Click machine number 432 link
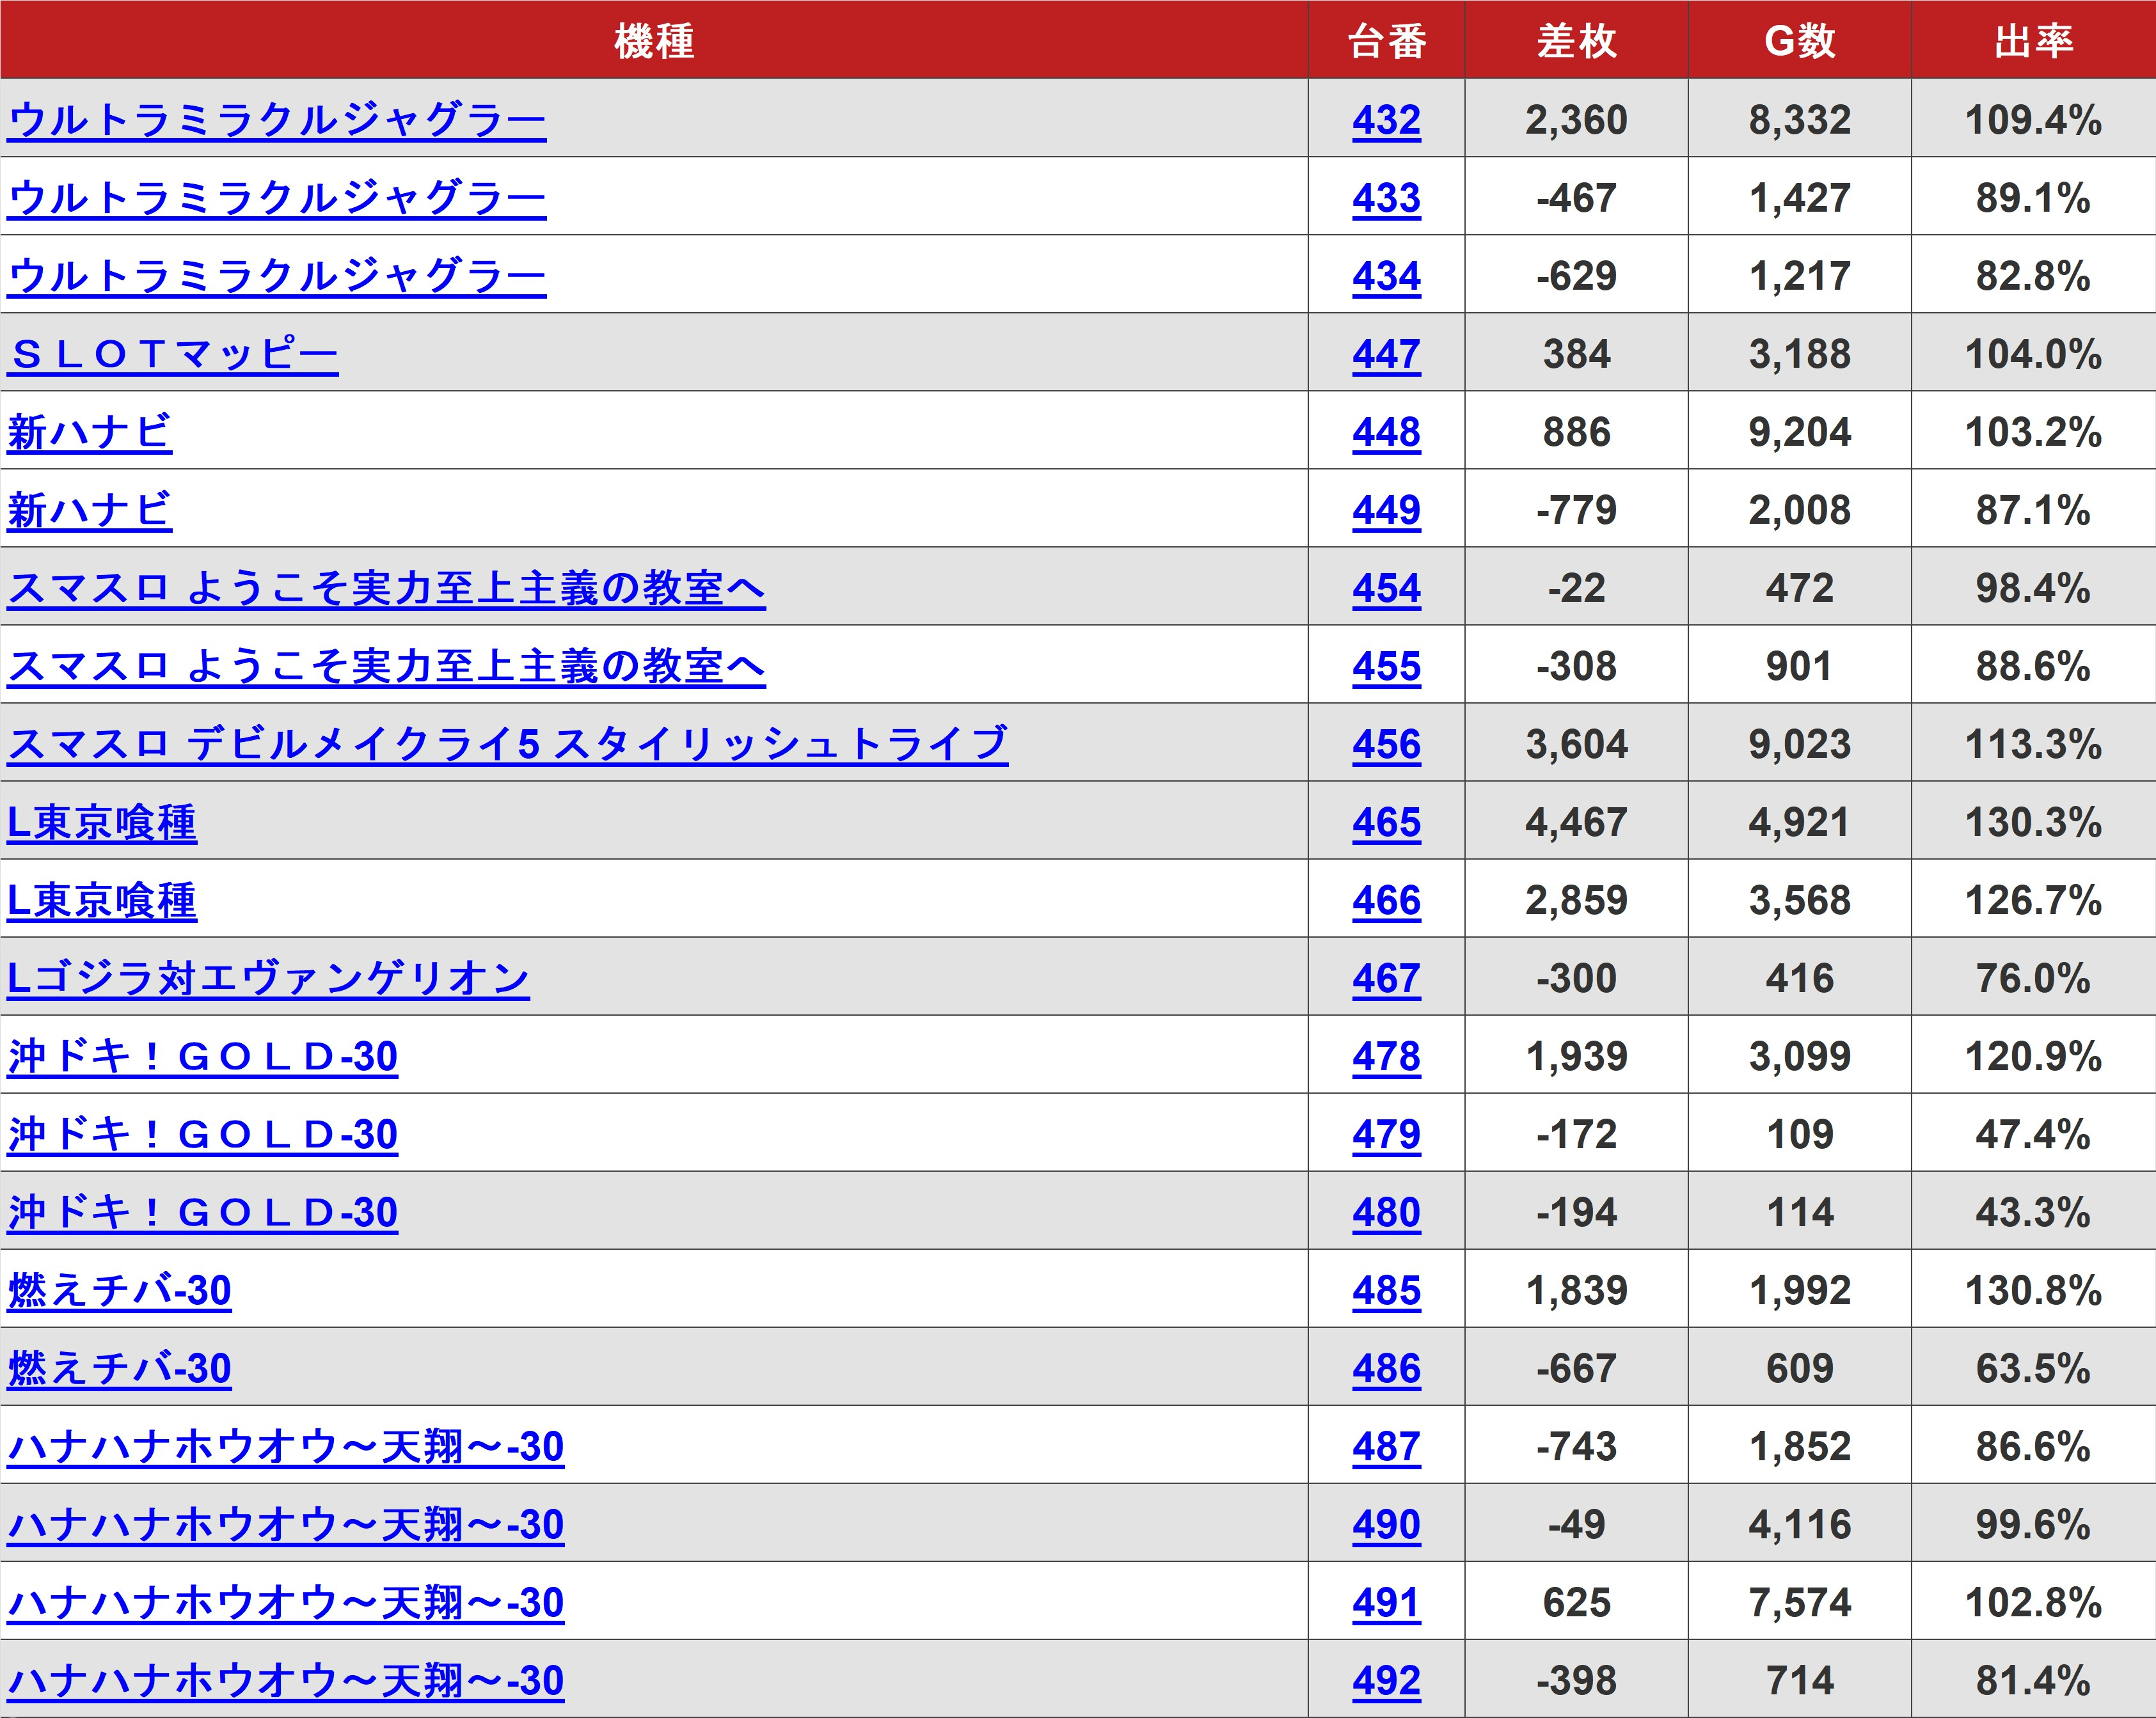This screenshot has height=1718, width=2156. (x=1386, y=120)
